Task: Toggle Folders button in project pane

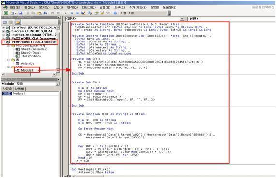Action: pyautogui.click(x=18, y=22)
